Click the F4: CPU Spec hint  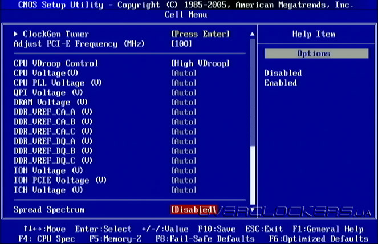point(47,239)
